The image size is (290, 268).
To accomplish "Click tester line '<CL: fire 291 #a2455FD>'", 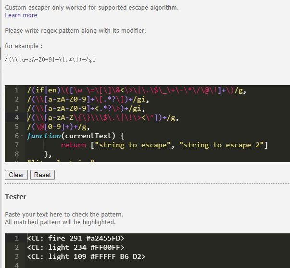I will coord(76,238).
